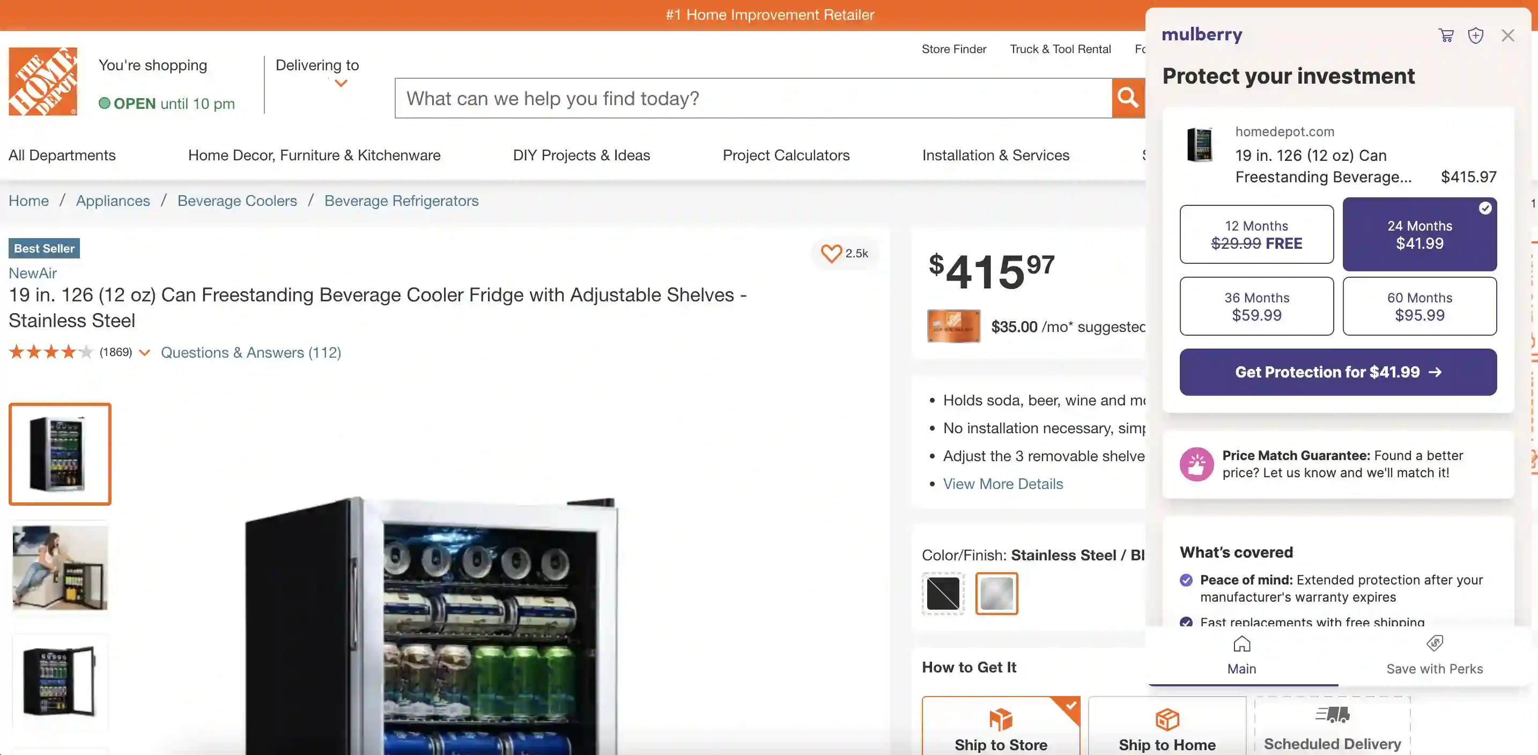The height and width of the screenshot is (755, 1538).
Task: Select the black color swatch
Action: click(943, 593)
